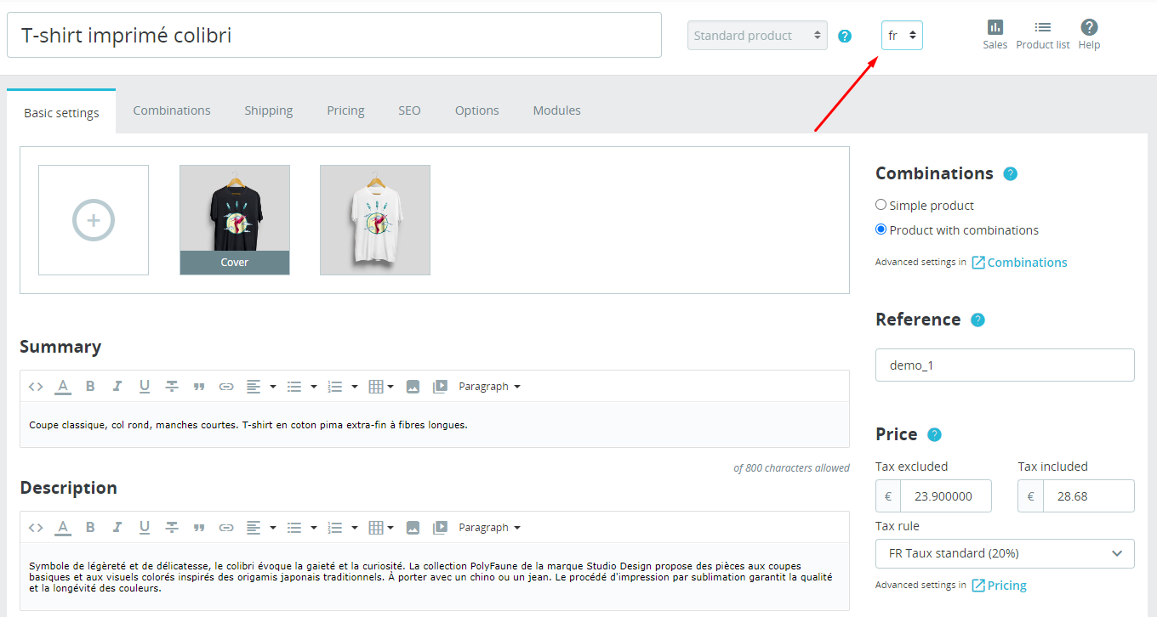This screenshot has width=1157, height=617.
Task: Apply strikethrough in Description editor
Action: point(172,528)
